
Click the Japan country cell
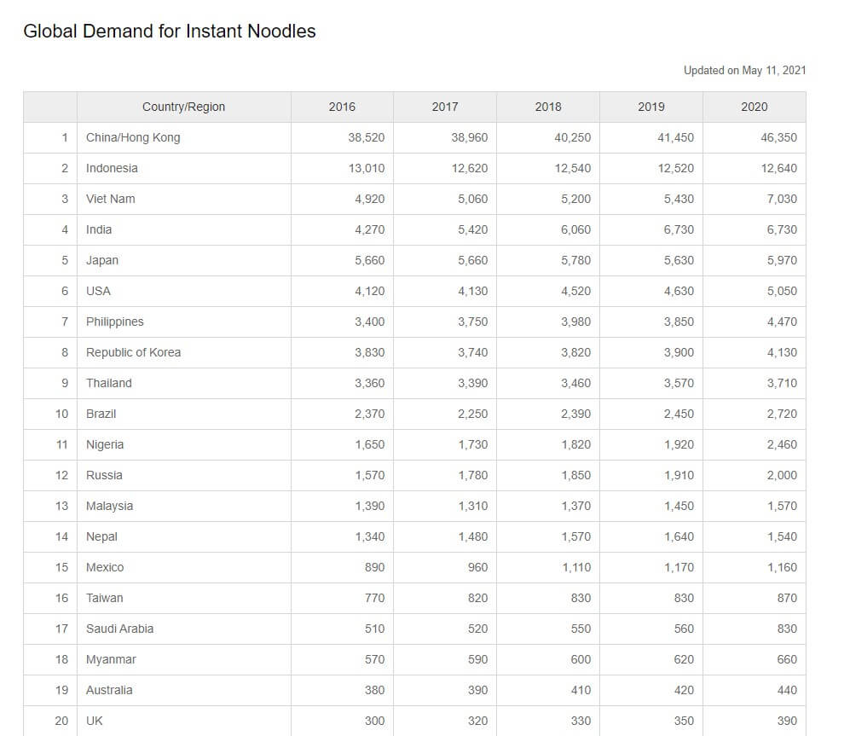tap(183, 261)
